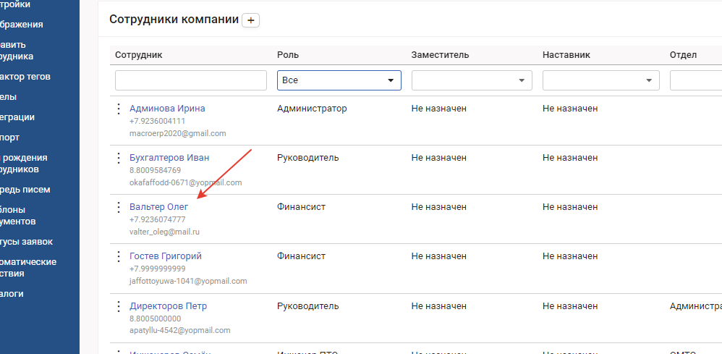Click the plus icon next to Сотрудники компании
The width and height of the screenshot is (722, 354).
(x=251, y=21)
